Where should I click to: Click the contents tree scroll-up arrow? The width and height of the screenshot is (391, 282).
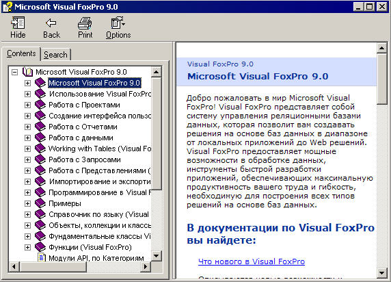[157, 72]
